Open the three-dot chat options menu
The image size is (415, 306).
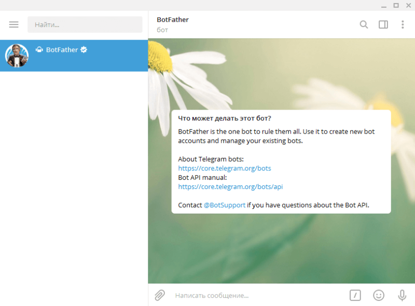tap(403, 24)
